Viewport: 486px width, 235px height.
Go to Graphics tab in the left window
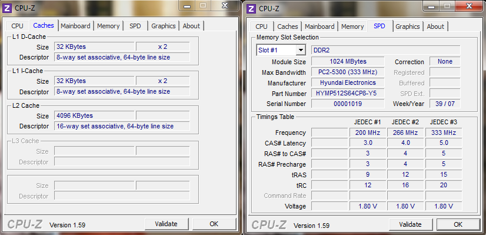[x=164, y=26]
